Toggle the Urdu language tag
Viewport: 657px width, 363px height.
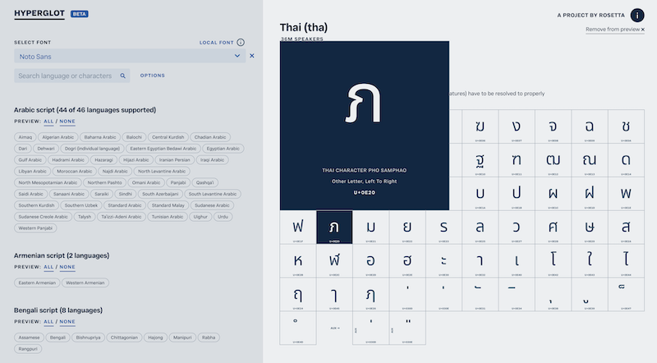[x=223, y=217]
